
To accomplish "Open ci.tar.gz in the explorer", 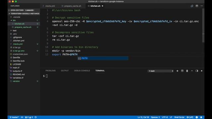I will coord(17,47).
